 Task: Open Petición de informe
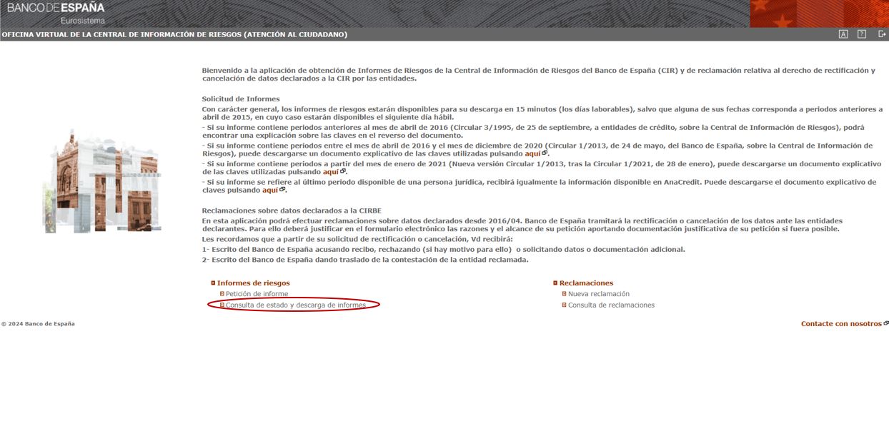(x=257, y=294)
